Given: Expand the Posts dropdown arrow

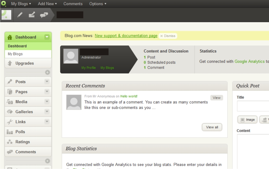Looking at the screenshot, I should click(47, 81).
